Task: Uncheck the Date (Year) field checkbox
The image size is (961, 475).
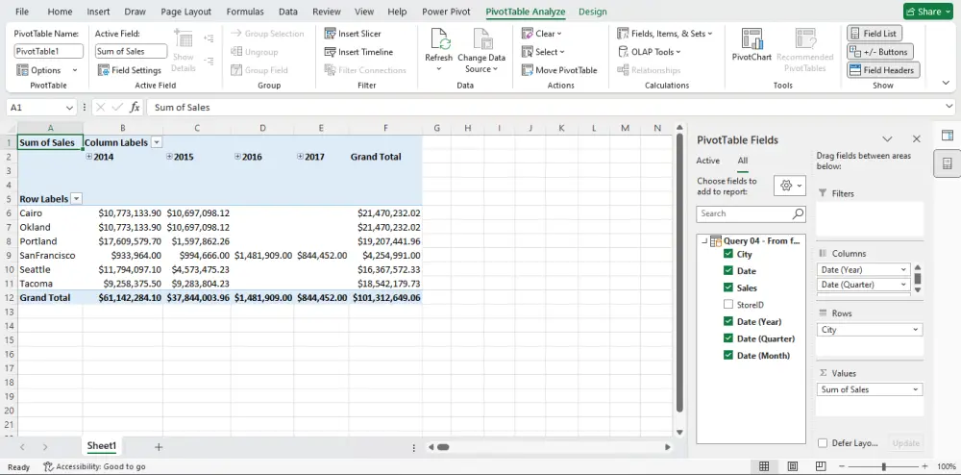Action: [x=728, y=321]
